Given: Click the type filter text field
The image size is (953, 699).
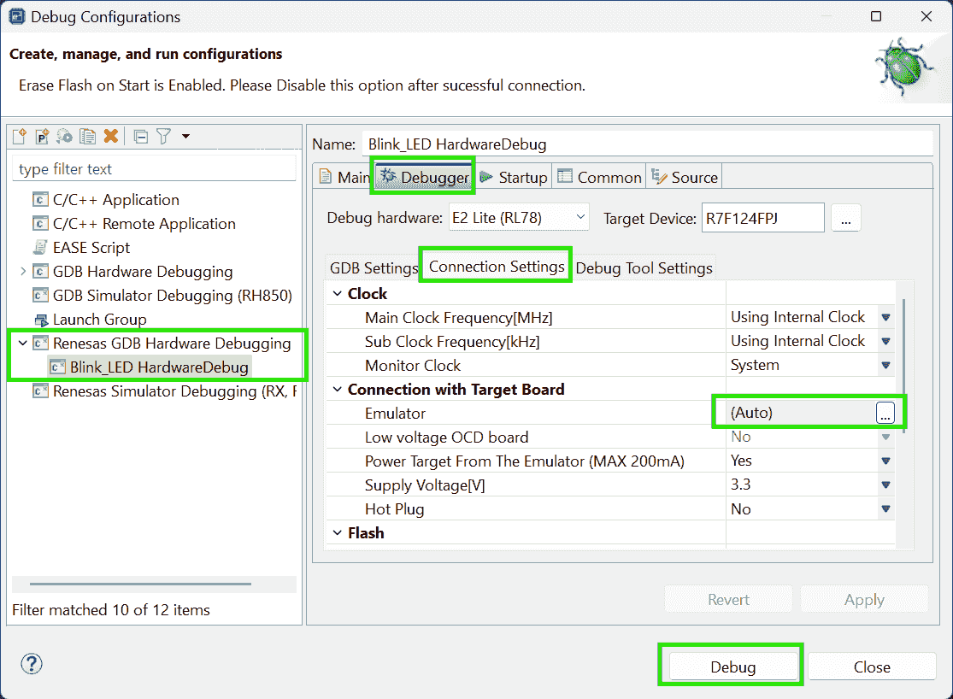Looking at the screenshot, I should 154,169.
